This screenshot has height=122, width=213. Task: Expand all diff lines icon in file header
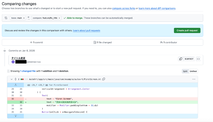15,79
